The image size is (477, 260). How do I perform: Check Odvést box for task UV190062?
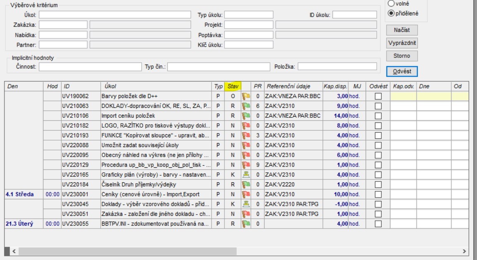(378, 96)
